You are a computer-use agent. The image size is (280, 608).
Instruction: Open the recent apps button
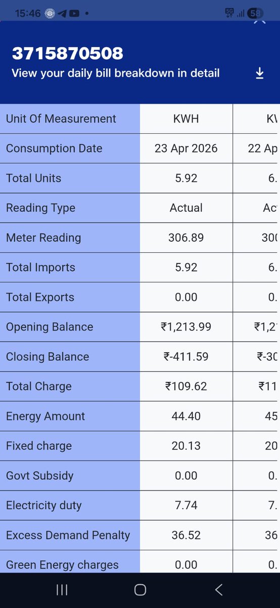pos(62,589)
